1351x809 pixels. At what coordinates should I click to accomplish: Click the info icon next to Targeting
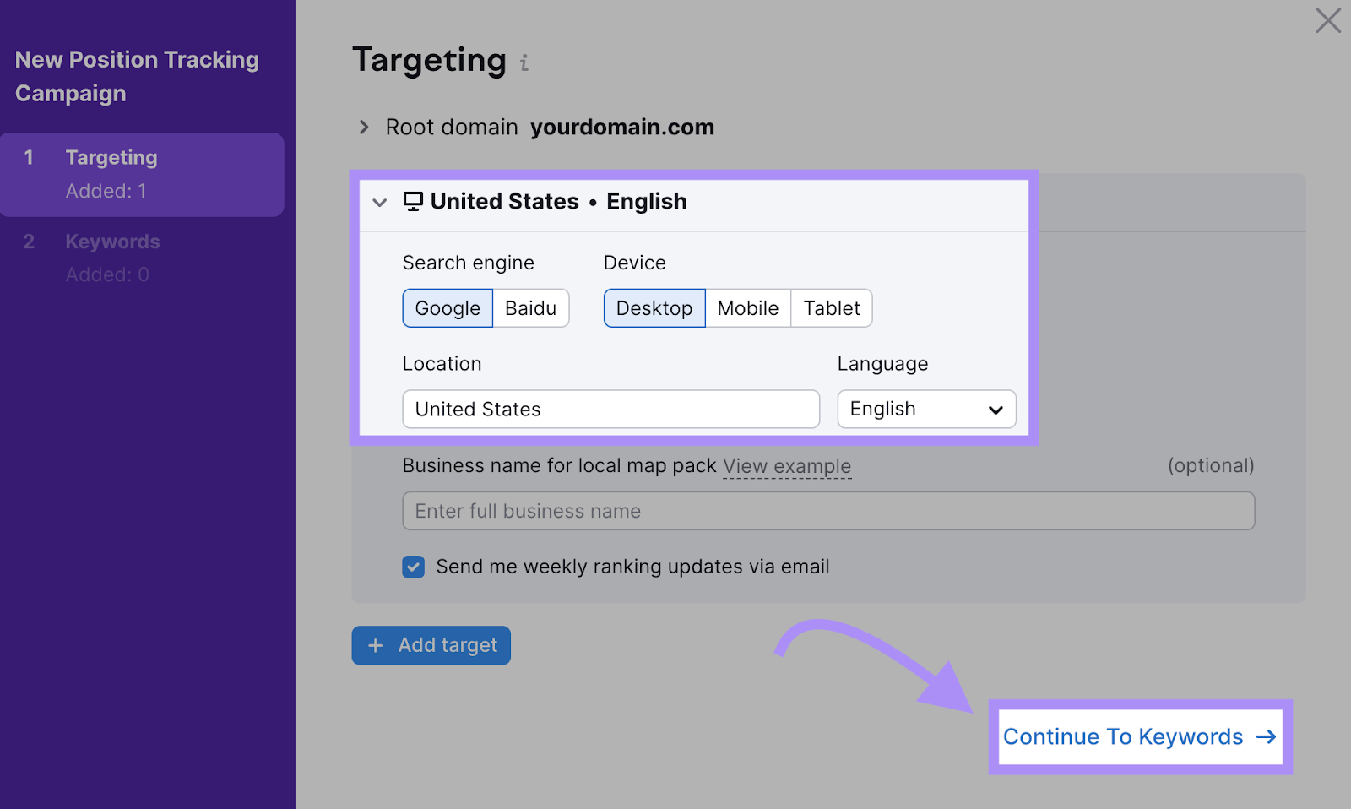point(524,62)
